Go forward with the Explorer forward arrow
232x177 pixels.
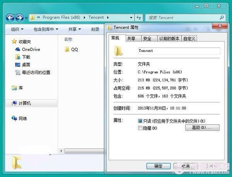pos(20,18)
